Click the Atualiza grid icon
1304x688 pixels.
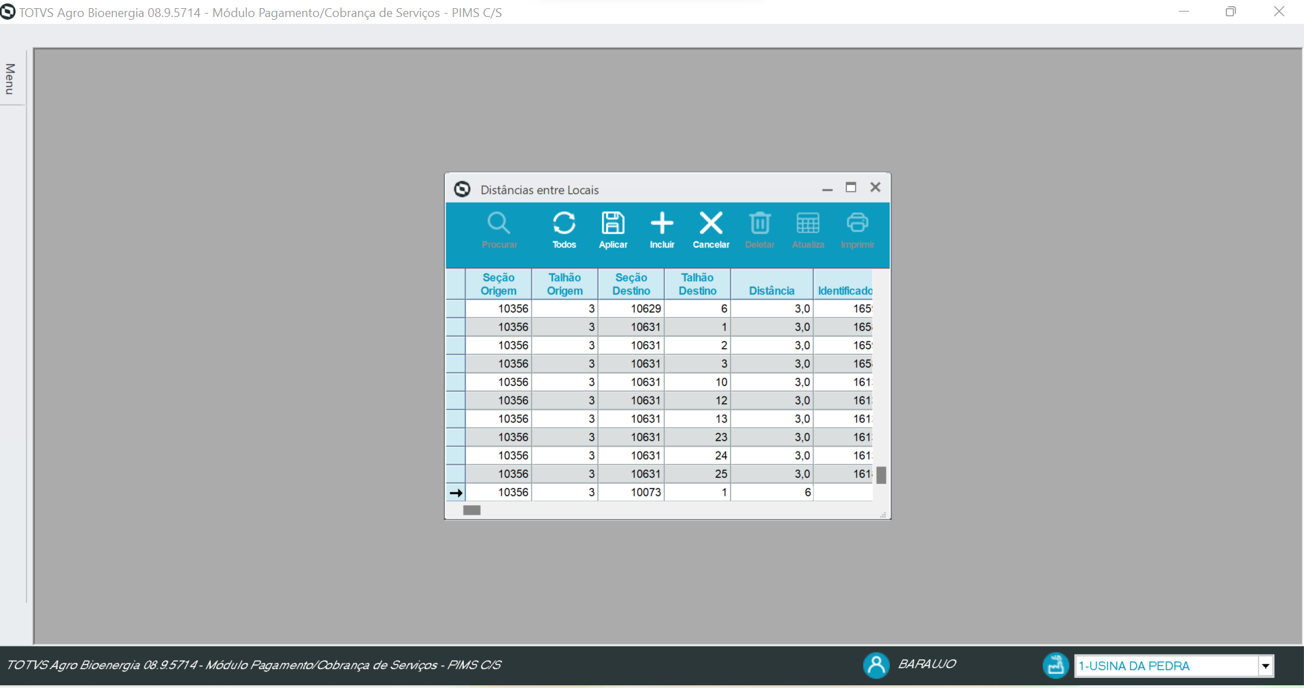click(808, 223)
